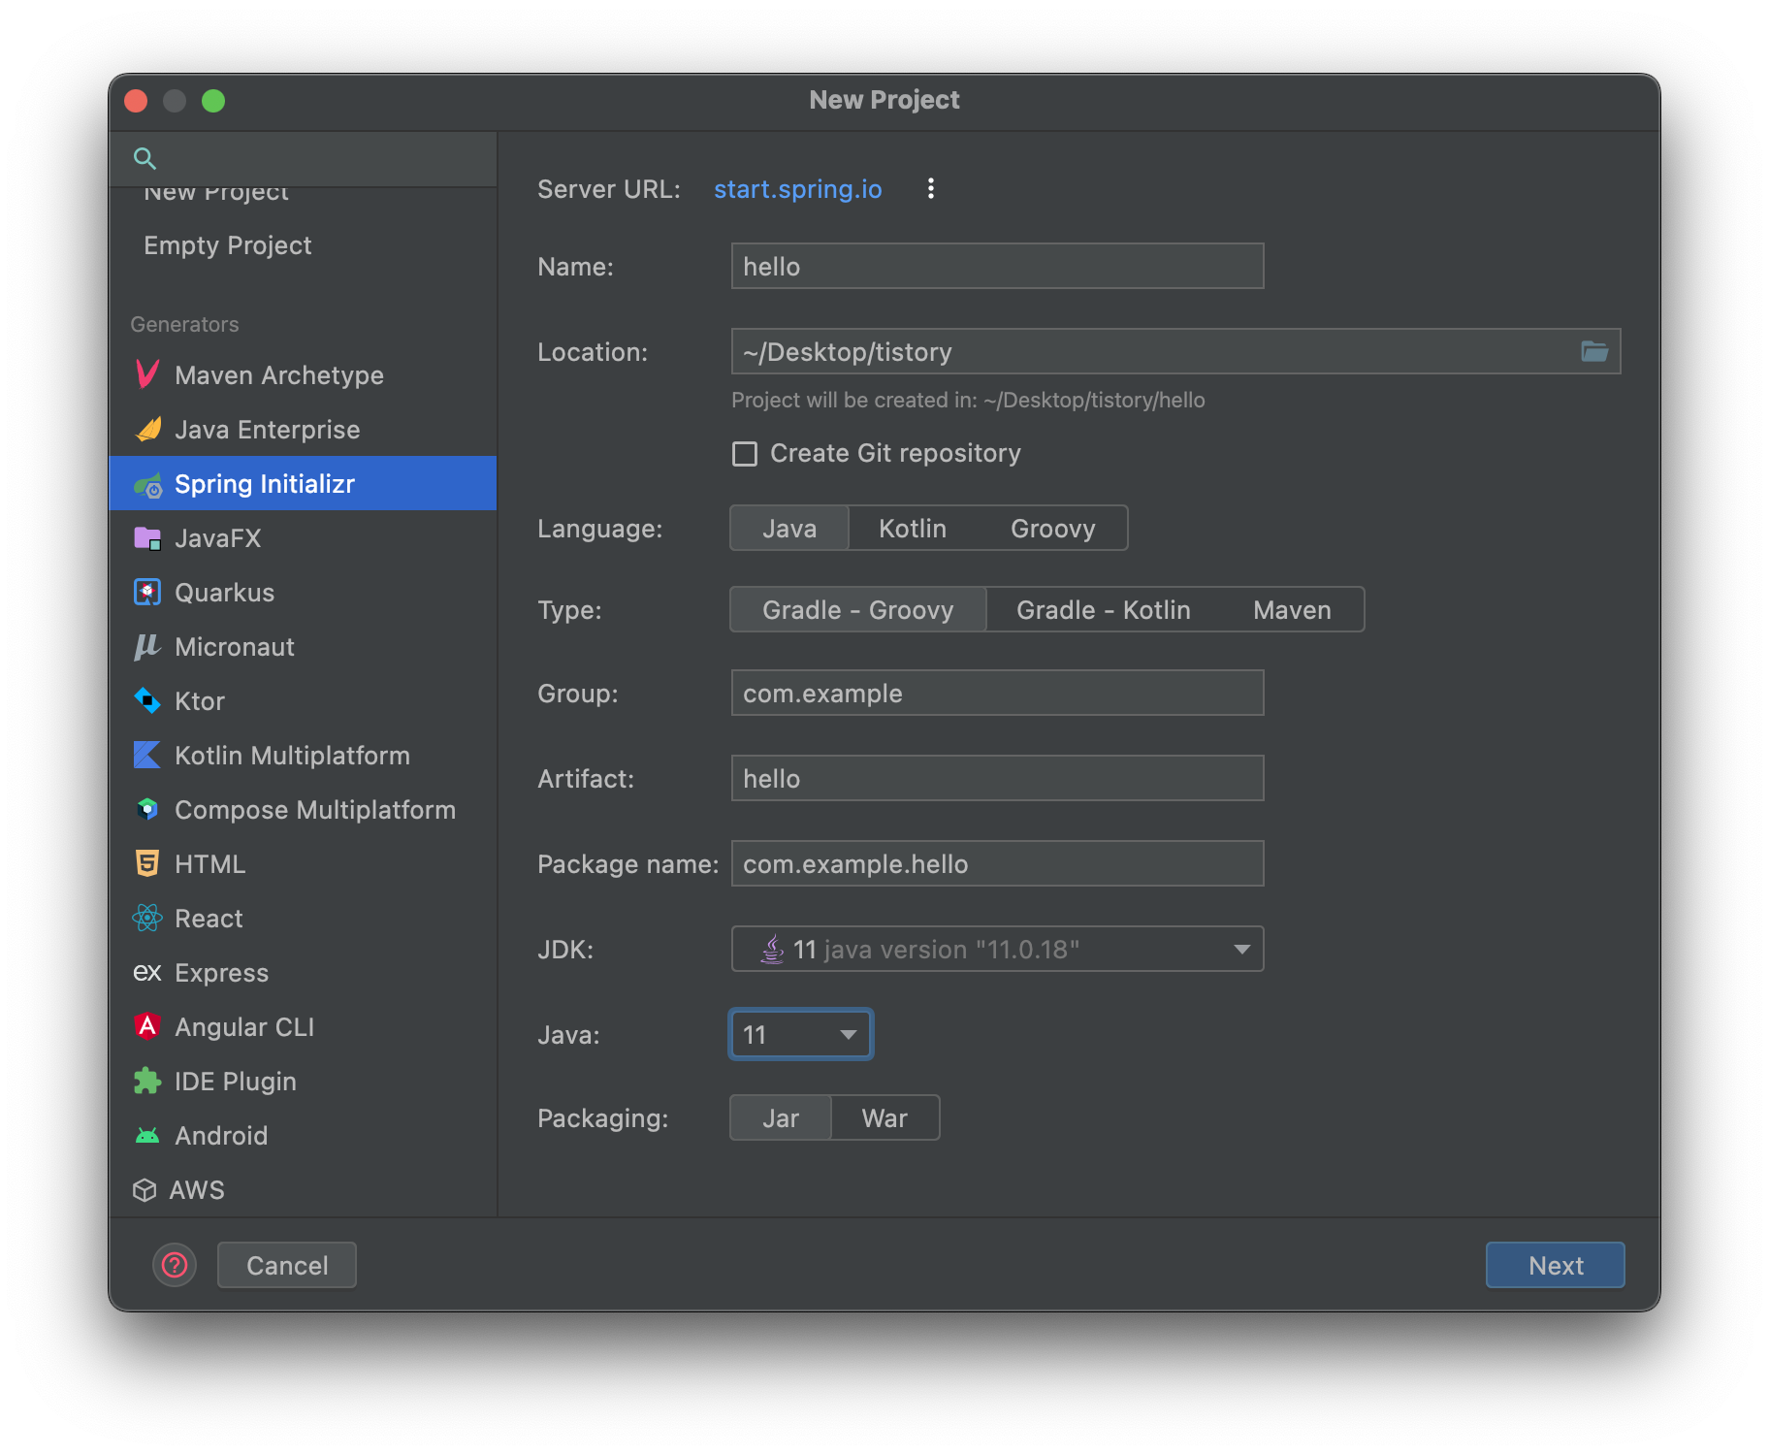The height and width of the screenshot is (1455, 1769).
Task: Click the Next button
Action: click(x=1555, y=1265)
